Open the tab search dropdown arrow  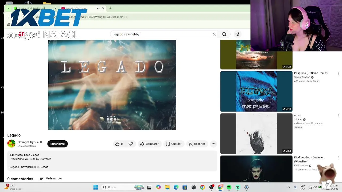coord(8,8)
